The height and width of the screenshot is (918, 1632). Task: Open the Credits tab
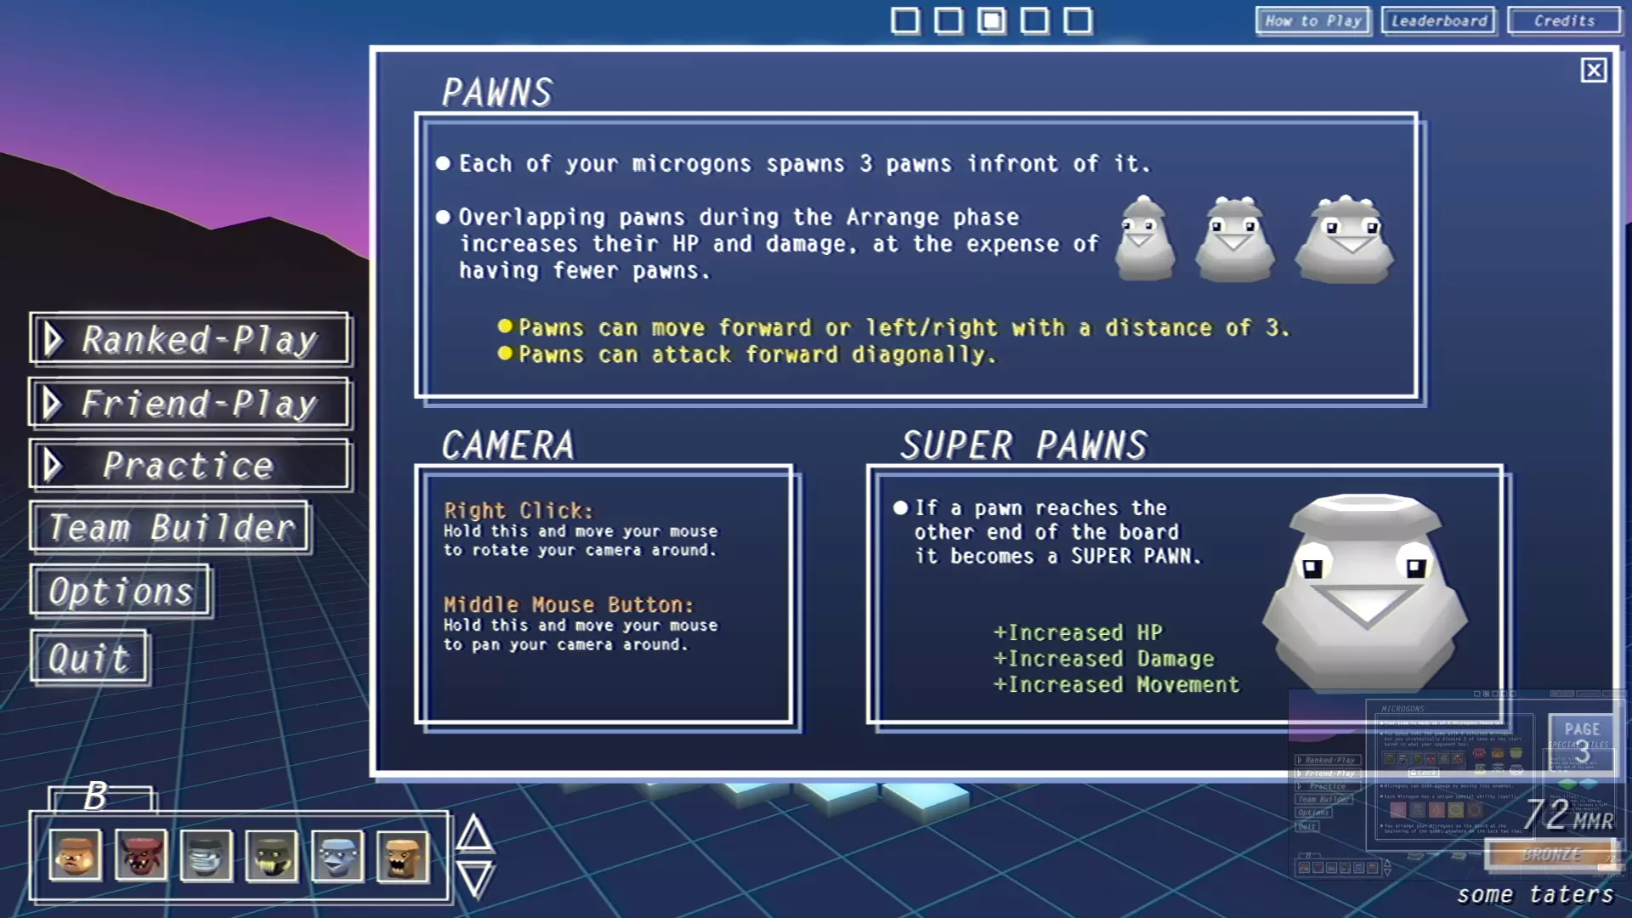(1564, 20)
